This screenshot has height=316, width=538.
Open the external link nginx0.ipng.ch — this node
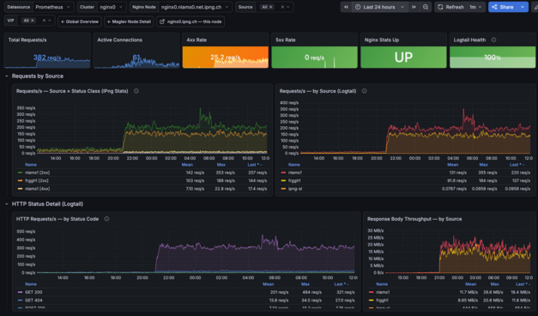click(190, 21)
